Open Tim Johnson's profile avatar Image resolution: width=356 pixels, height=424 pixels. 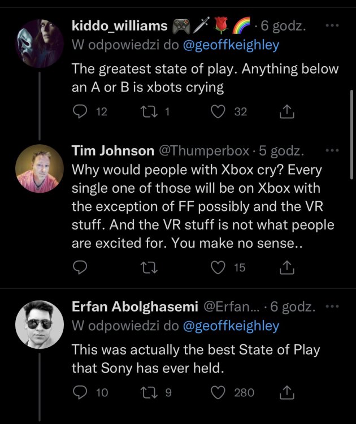(x=39, y=168)
